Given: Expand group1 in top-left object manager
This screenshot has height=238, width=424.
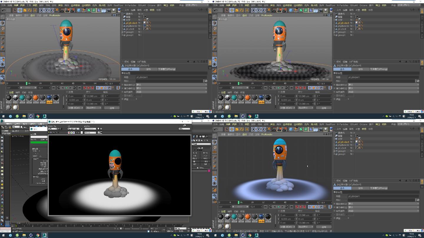Looking at the screenshot, I should pos(123,35).
